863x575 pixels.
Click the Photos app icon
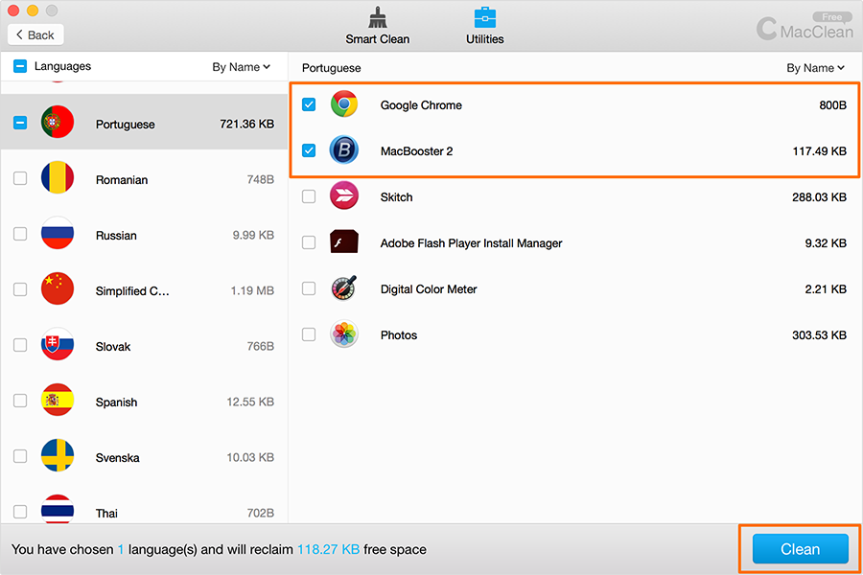(344, 334)
